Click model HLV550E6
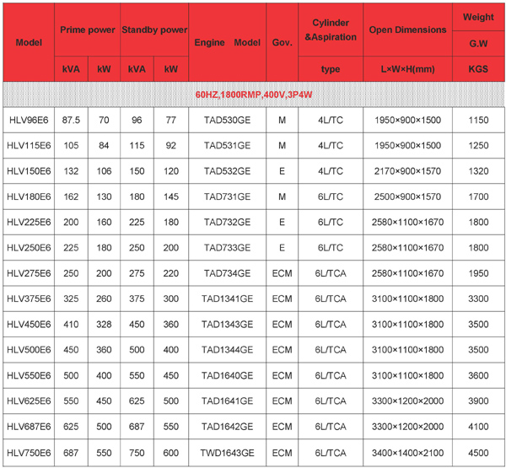 pyautogui.click(x=29, y=375)
